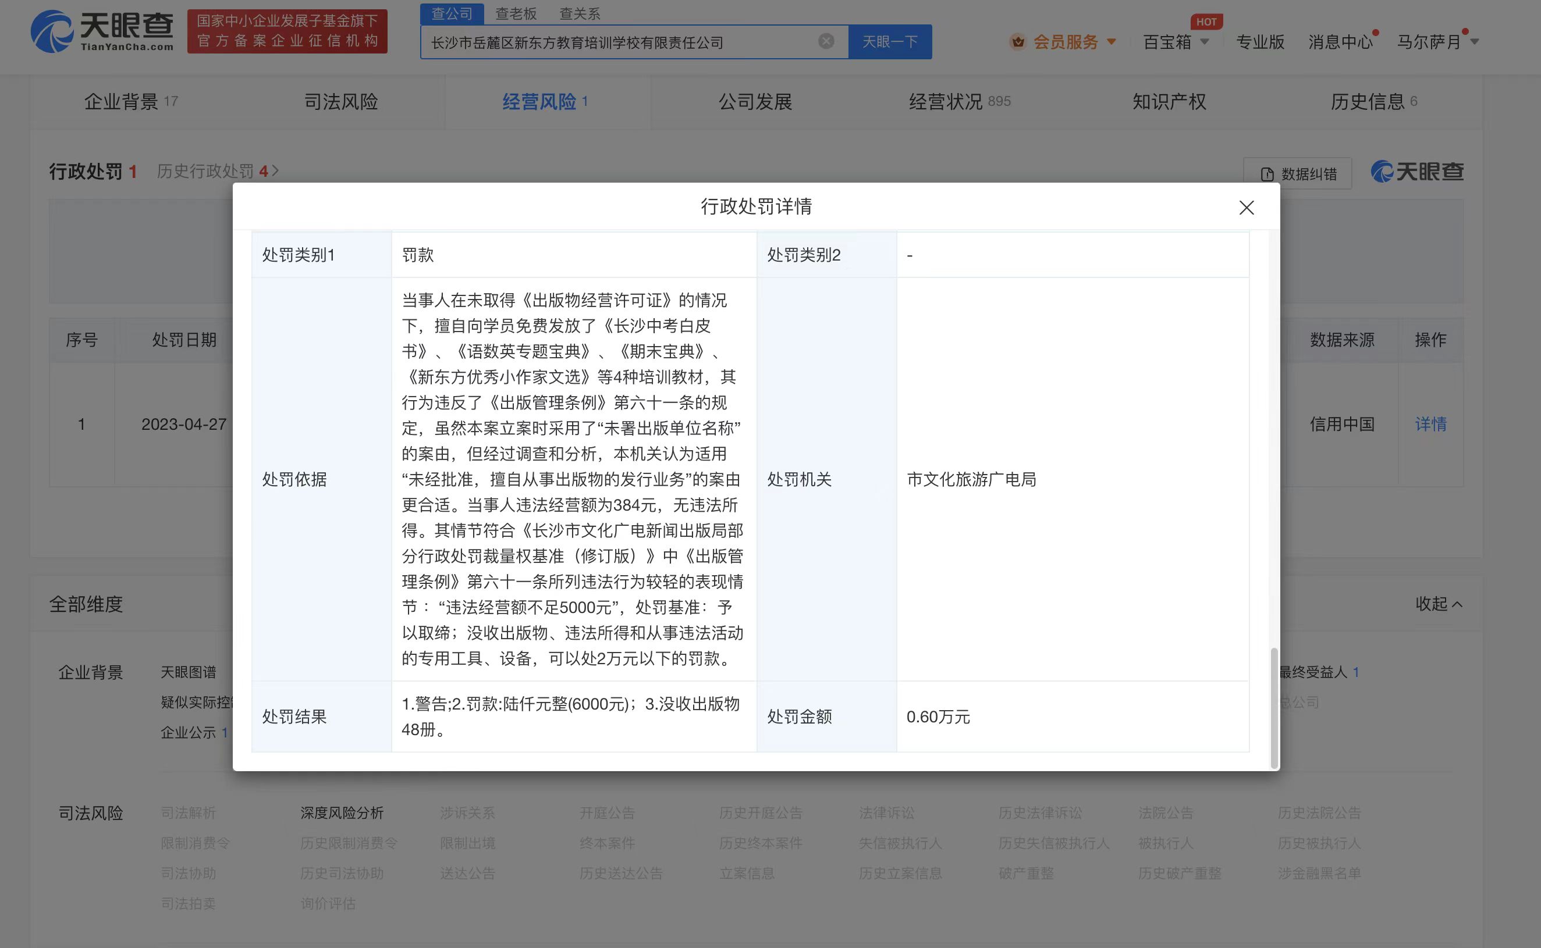Viewport: 1541px width, 948px height.
Task: Switch to the 查公司 search tab
Action: pyautogui.click(x=452, y=13)
